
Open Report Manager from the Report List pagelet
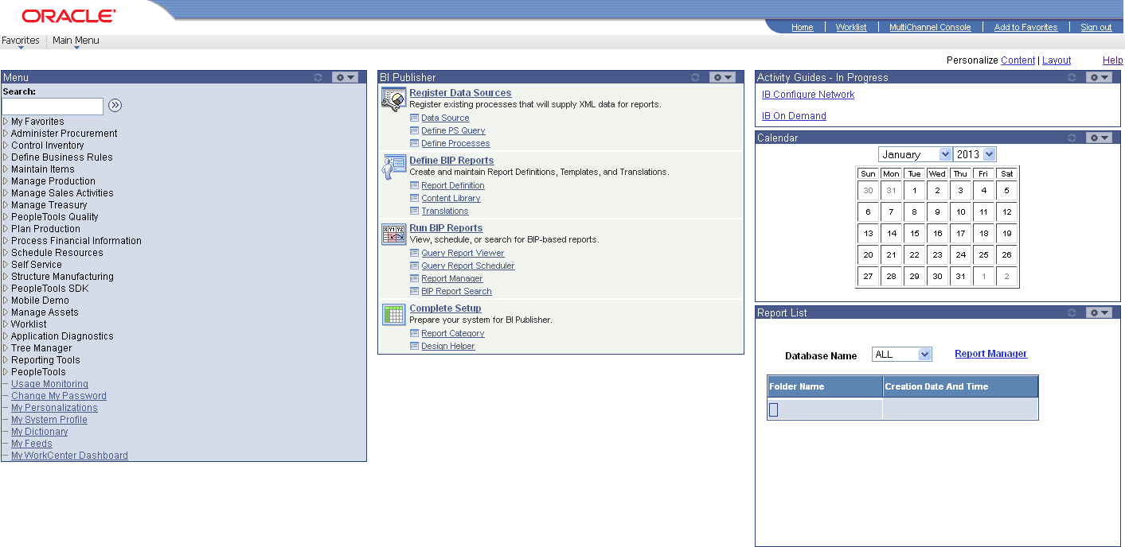click(990, 353)
